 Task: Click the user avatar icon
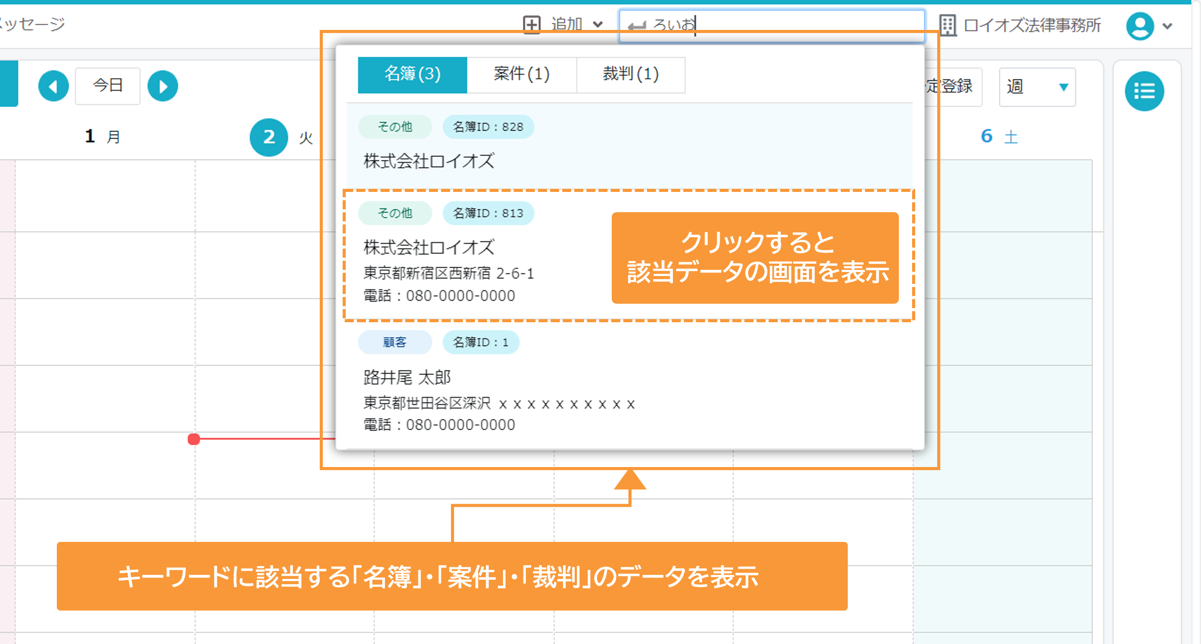pyautogui.click(x=1139, y=26)
